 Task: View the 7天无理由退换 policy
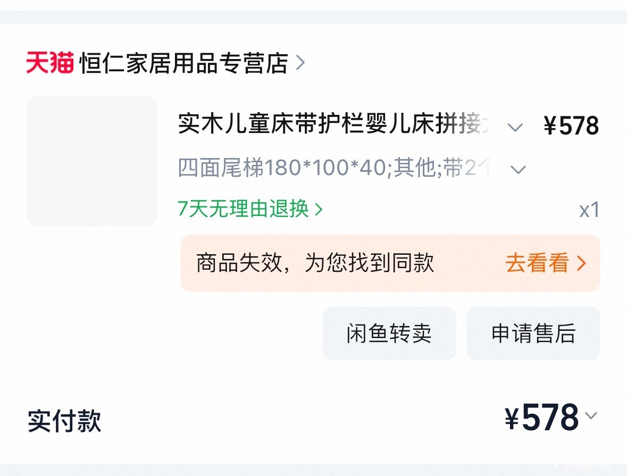244,209
